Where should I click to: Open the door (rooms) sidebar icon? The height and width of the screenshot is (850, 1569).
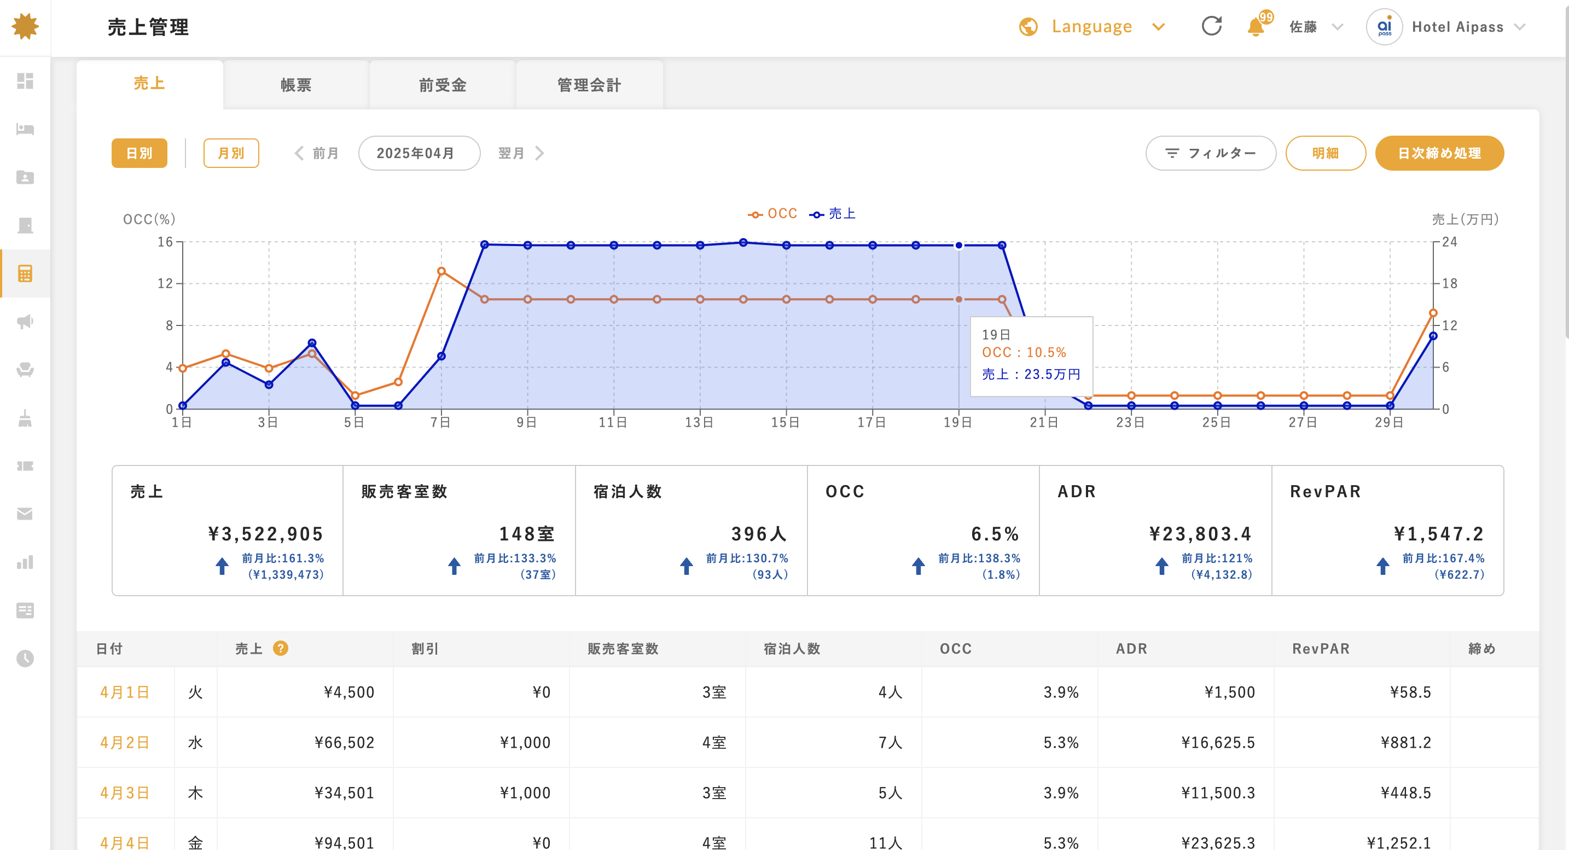tap(25, 225)
